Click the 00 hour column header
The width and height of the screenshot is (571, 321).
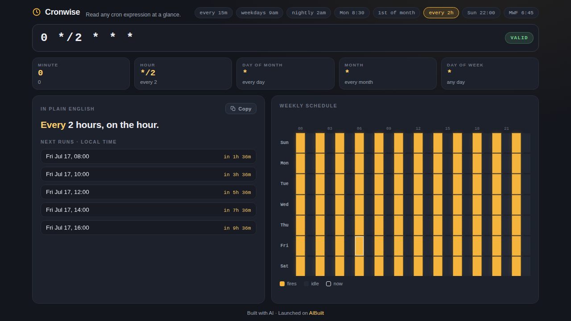coord(300,129)
